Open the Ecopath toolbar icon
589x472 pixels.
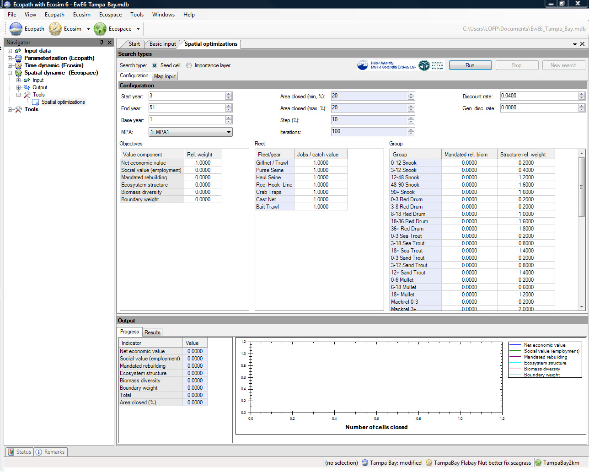click(x=16, y=29)
